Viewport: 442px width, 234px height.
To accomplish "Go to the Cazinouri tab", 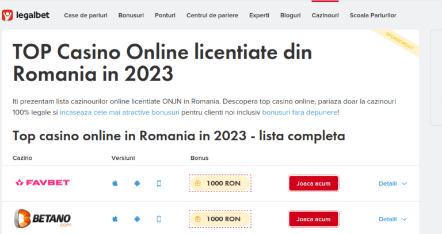I will (325, 15).
